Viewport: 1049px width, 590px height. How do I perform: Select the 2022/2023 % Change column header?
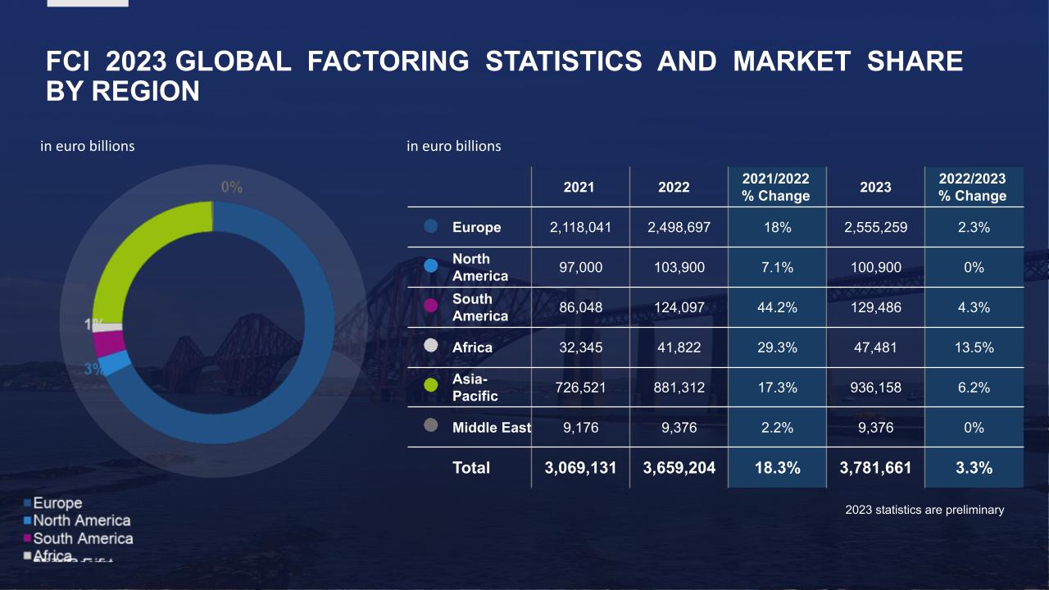(x=974, y=187)
